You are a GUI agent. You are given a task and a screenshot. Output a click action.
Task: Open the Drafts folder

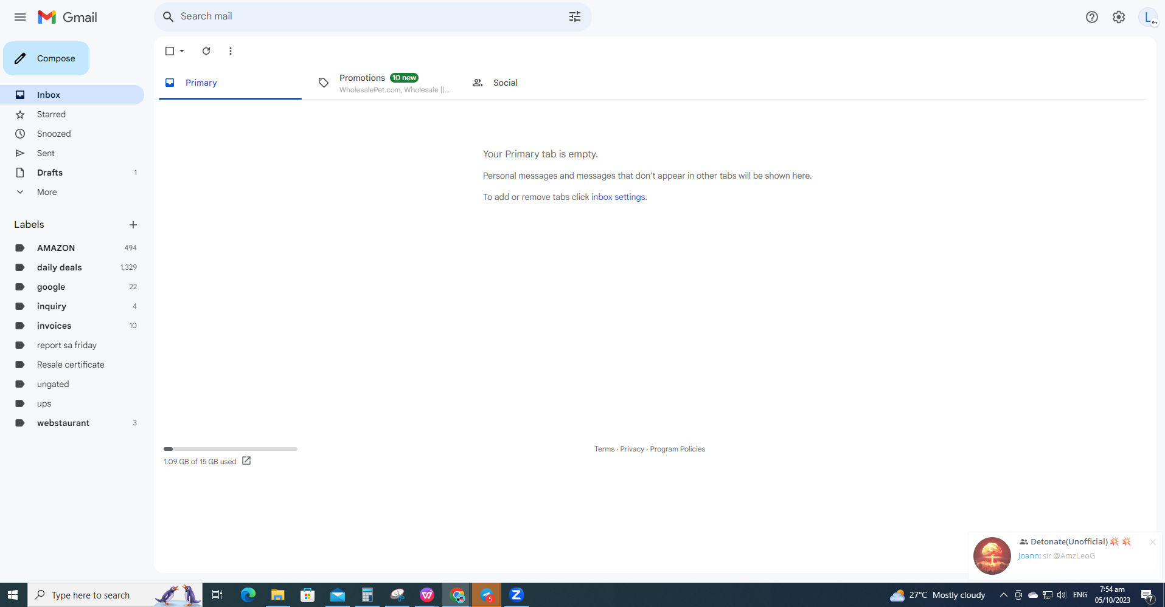click(72, 173)
